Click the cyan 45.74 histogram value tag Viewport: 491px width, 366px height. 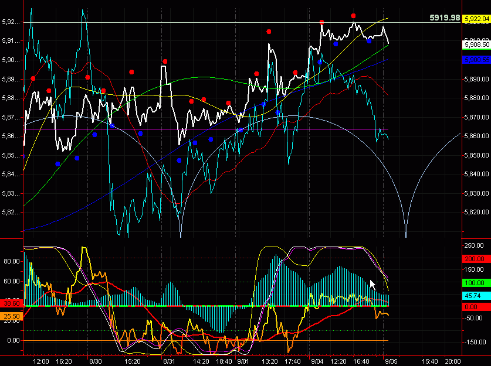click(x=476, y=296)
